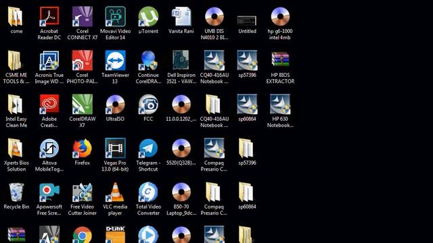Click the FCC shortcut icon
This screenshot has width=433, height=243.
pos(148,104)
